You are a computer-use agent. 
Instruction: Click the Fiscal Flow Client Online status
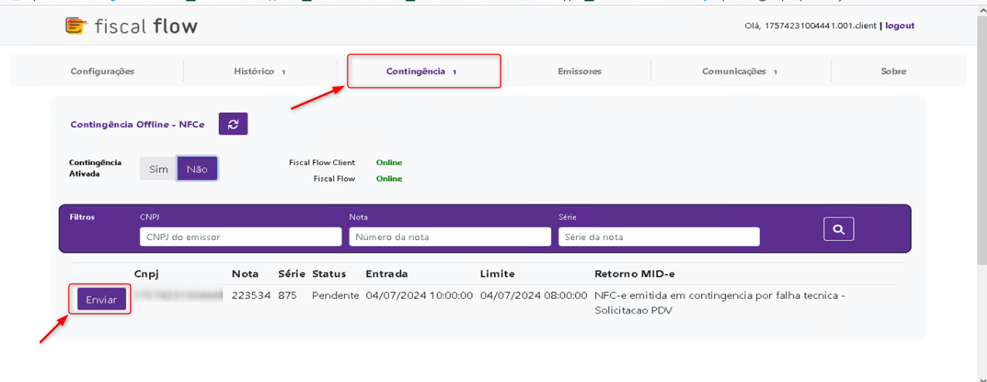pyautogui.click(x=389, y=162)
